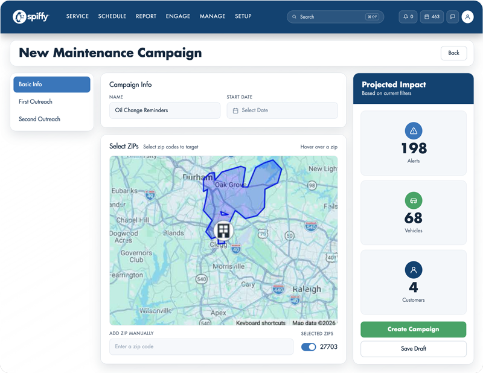Click the Keyboard shortcuts map link
The height and width of the screenshot is (373, 483).
coord(261,323)
